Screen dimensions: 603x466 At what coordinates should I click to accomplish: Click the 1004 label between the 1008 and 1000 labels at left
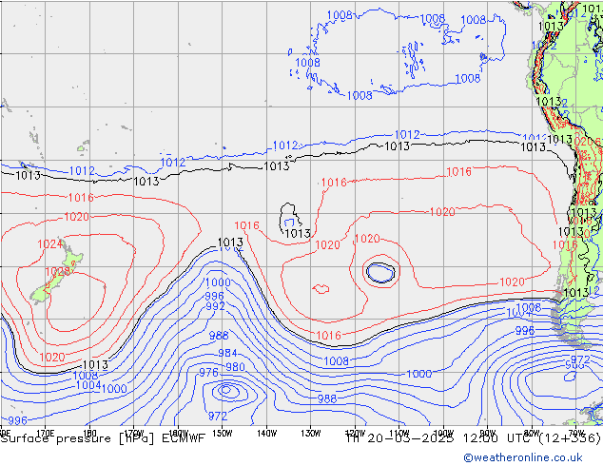click(88, 385)
